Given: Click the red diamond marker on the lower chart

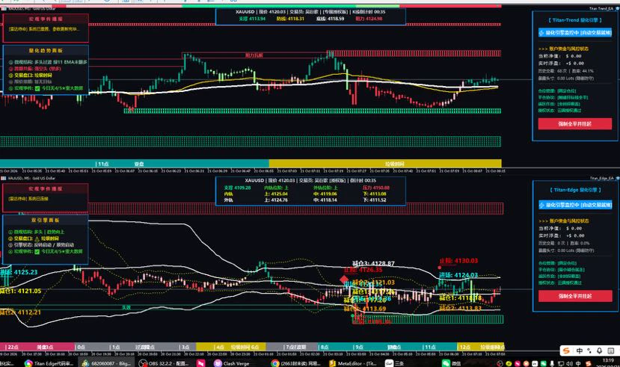Looking at the screenshot, I should point(344,280).
